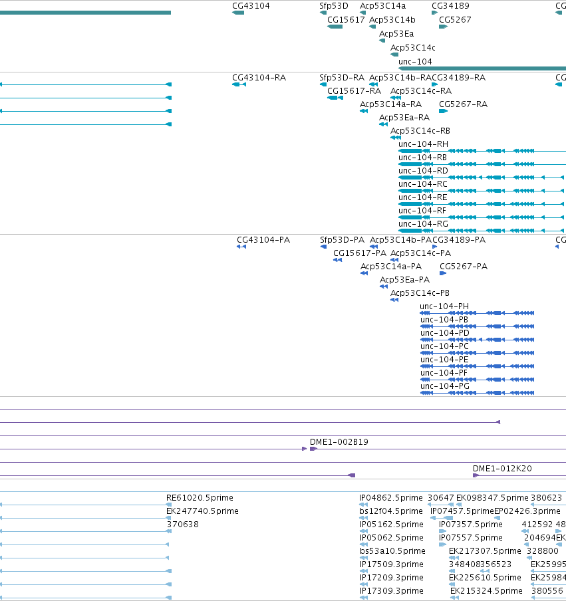
Task: Click the CG43104-PA protein label
Action: (x=263, y=239)
